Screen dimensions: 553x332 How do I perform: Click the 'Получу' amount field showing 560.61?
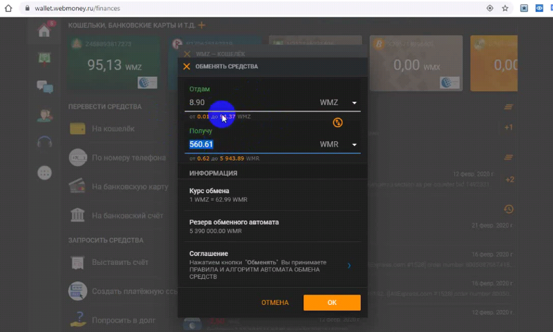249,145
